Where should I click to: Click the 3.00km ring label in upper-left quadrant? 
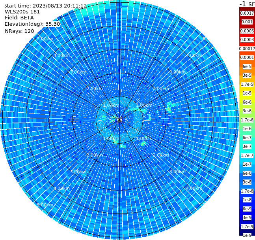click(x=78, y=72)
